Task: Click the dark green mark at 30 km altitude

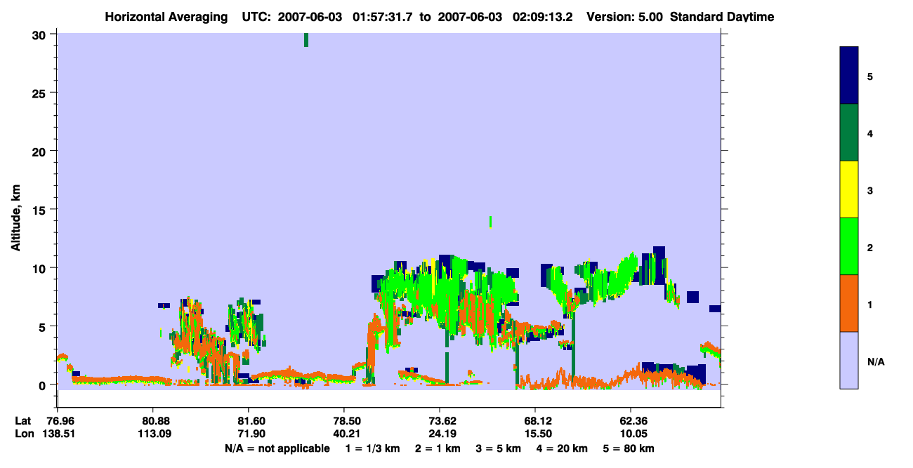Action: point(306,40)
